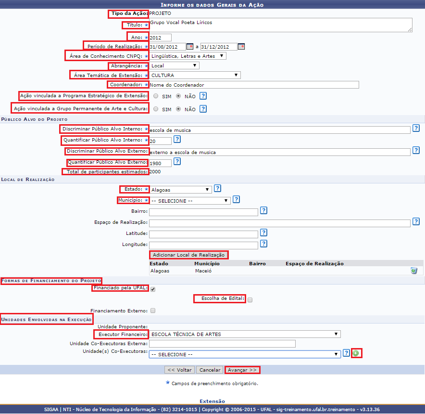Uncheck Financiado pela UFAL checkbox
Viewport: 425px width, 414px height.
pyautogui.click(x=153, y=289)
